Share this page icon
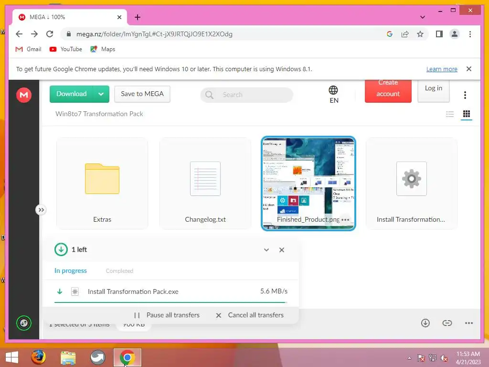 pos(405,34)
